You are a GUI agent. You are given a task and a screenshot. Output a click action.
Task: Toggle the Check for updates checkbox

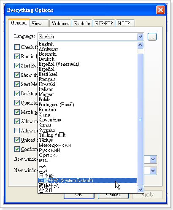click(17, 47)
